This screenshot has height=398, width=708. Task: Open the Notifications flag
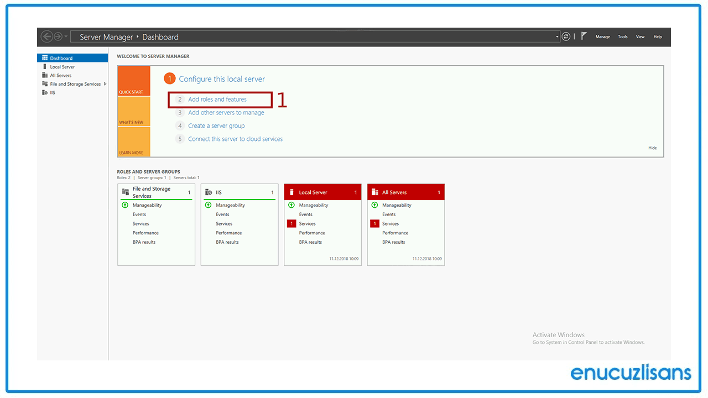pyautogui.click(x=584, y=36)
